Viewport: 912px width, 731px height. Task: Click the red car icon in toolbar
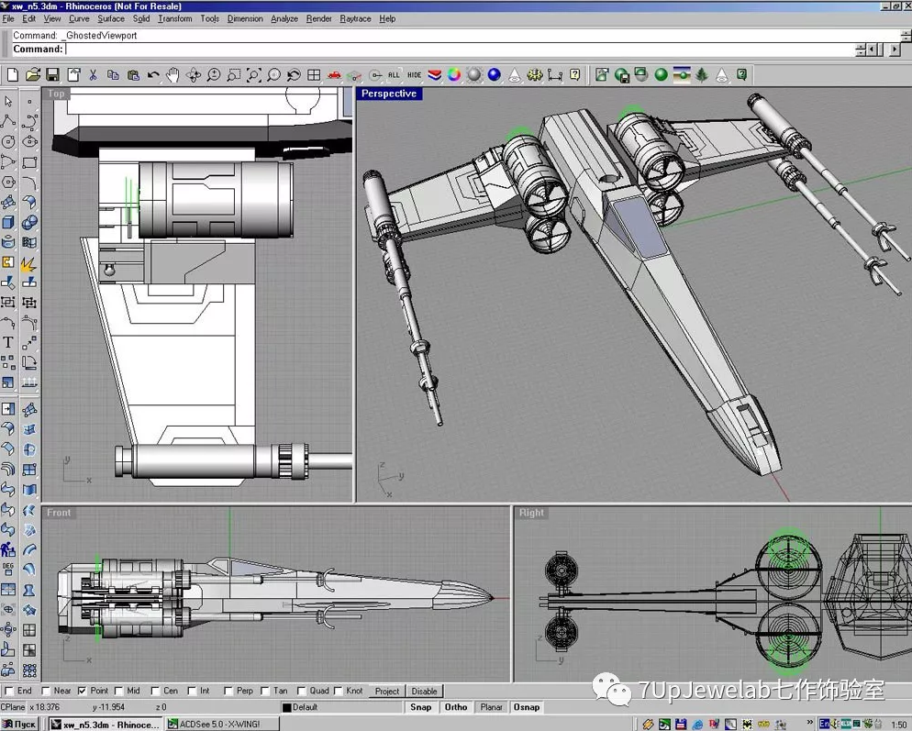334,75
